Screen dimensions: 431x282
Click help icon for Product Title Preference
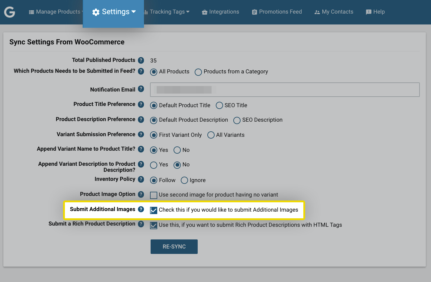[x=141, y=104]
